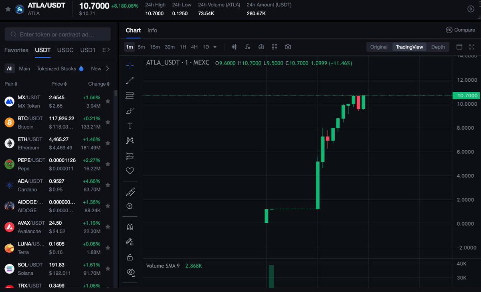
Task: Sort the list by Change column
Action: coord(99,84)
